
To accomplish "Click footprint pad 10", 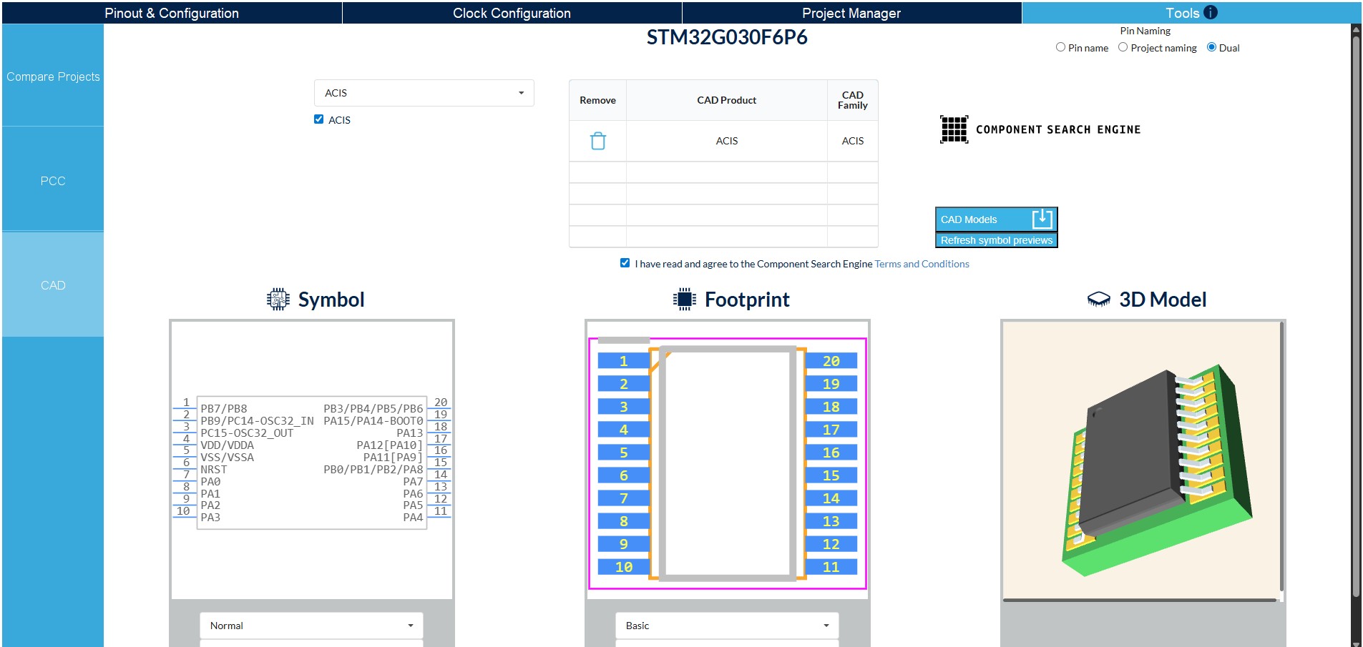I will tap(624, 567).
